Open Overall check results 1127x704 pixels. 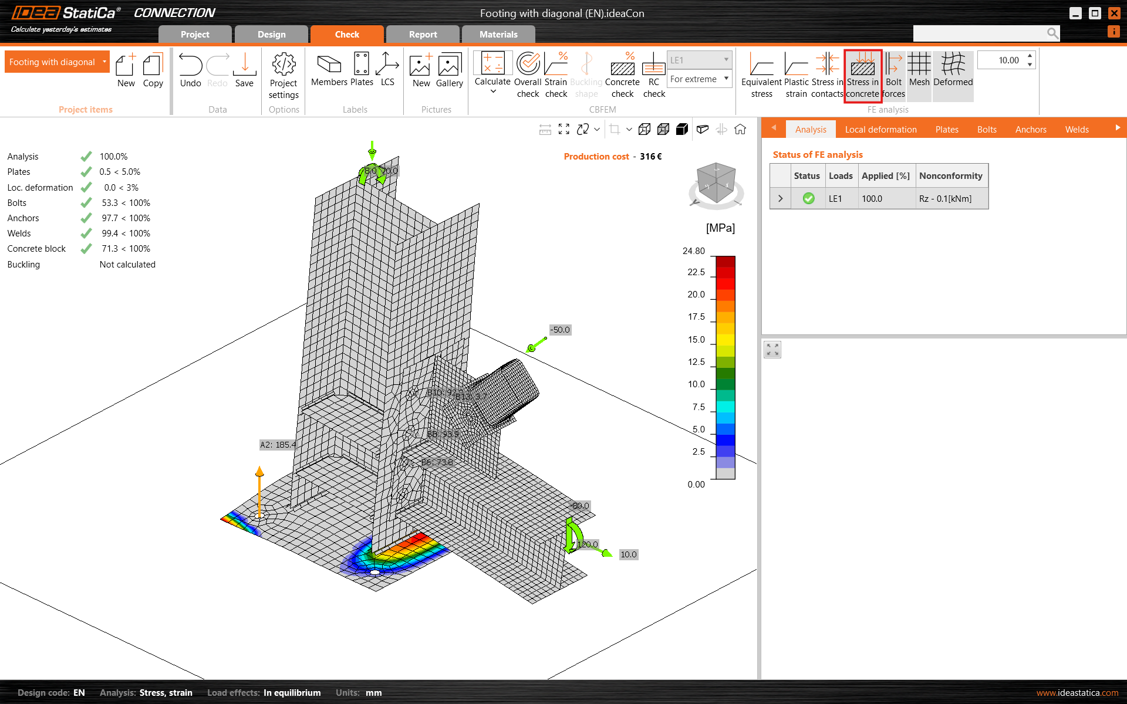tap(528, 76)
